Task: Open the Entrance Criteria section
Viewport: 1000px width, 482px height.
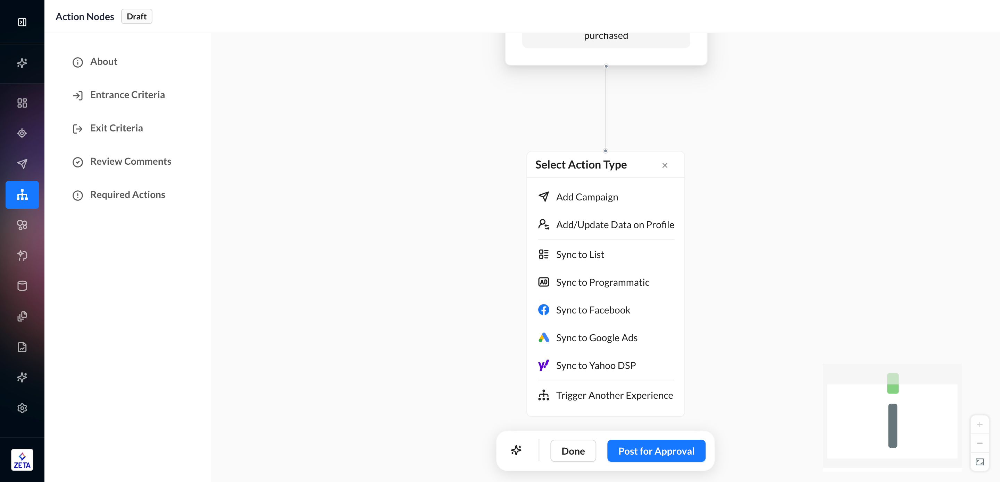Action: (x=127, y=95)
